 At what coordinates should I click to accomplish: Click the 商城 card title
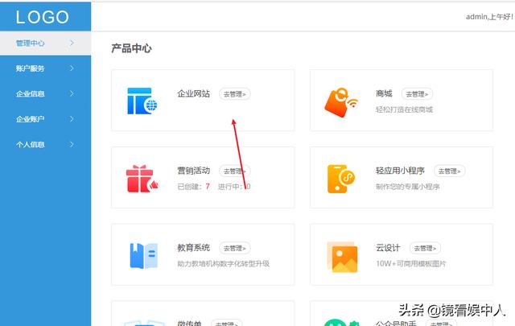[x=384, y=93]
